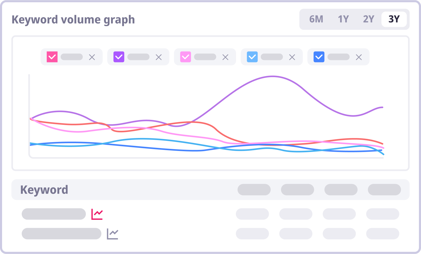Click the purple line's peak on graph

(273, 76)
